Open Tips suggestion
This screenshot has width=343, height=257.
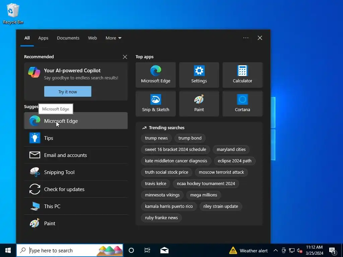tap(76, 138)
